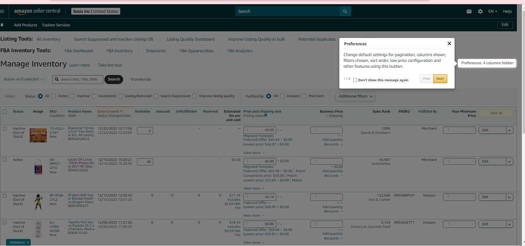Open the Dragon Ball figure thumbnail
The height and width of the screenshot is (246, 525).
point(38,202)
